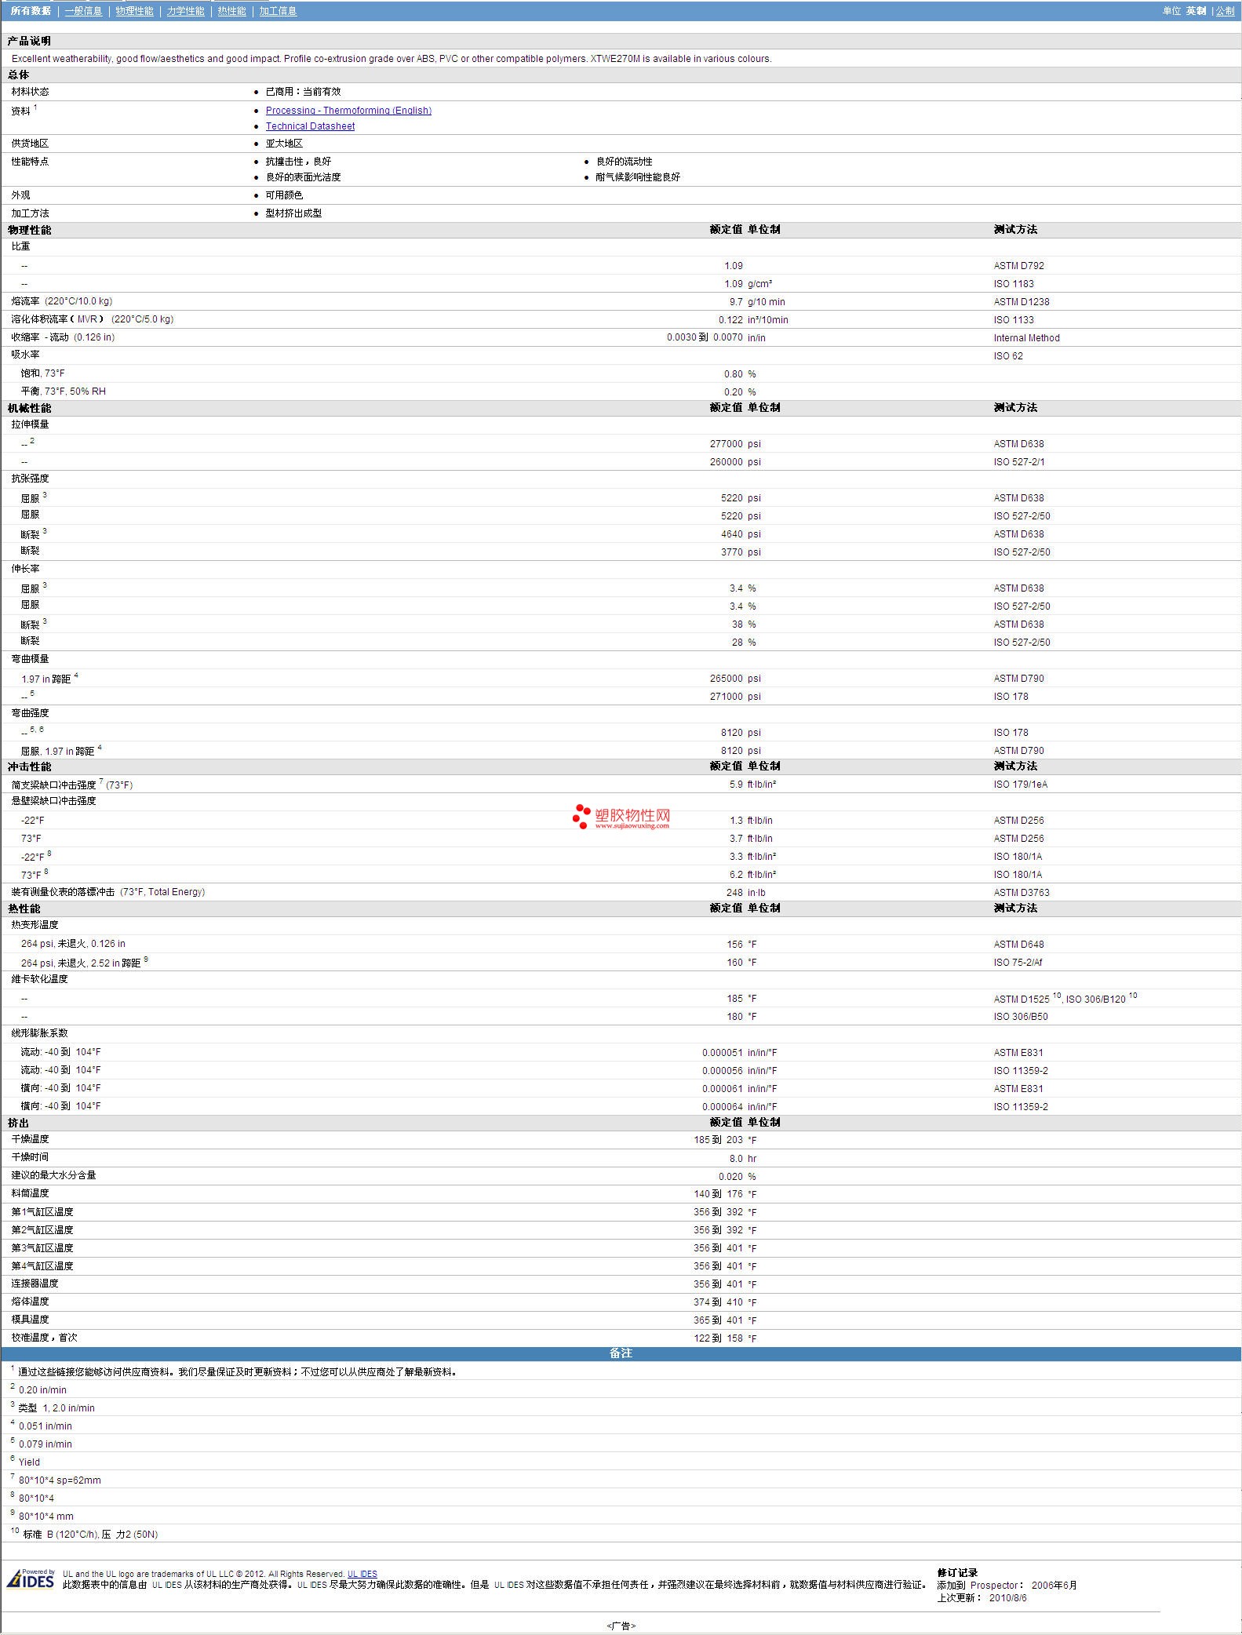The width and height of the screenshot is (1242, 1635).
Task: Click the ISO 306/B50 test method
Action: (1020, 1017)
